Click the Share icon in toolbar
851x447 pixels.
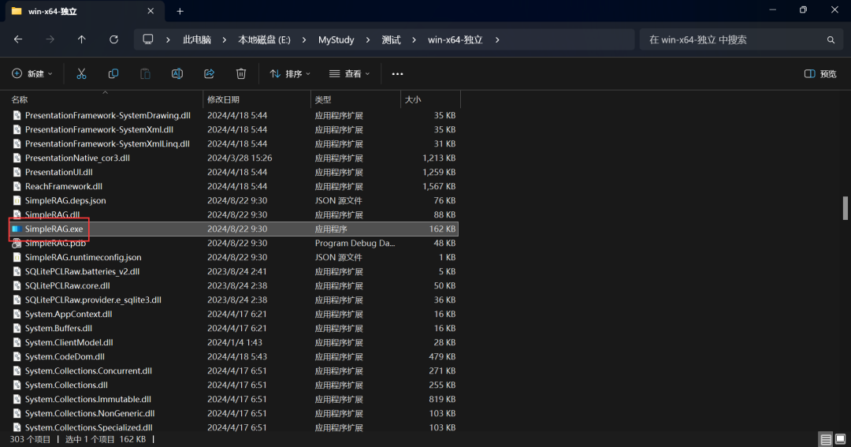click(210, 73)
